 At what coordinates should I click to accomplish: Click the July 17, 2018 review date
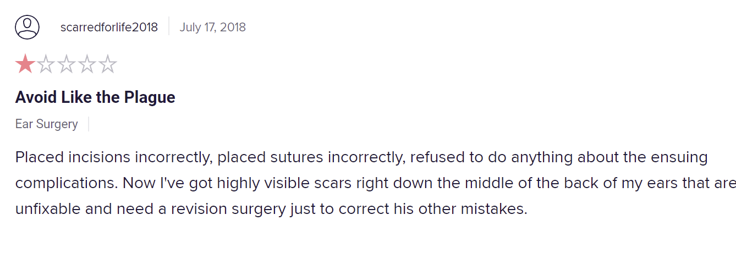click(x=212, y=27)
